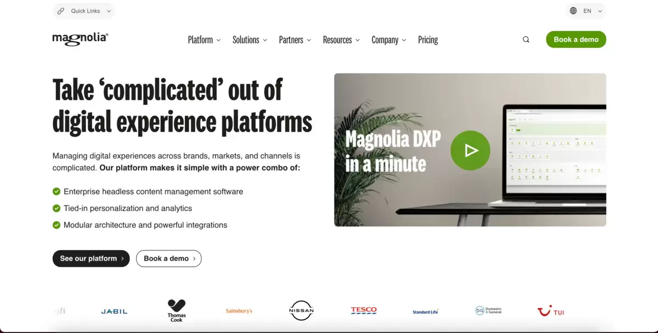658x333 pixels.
Task: Click the Nissan logo
Action: coord(301,311)
